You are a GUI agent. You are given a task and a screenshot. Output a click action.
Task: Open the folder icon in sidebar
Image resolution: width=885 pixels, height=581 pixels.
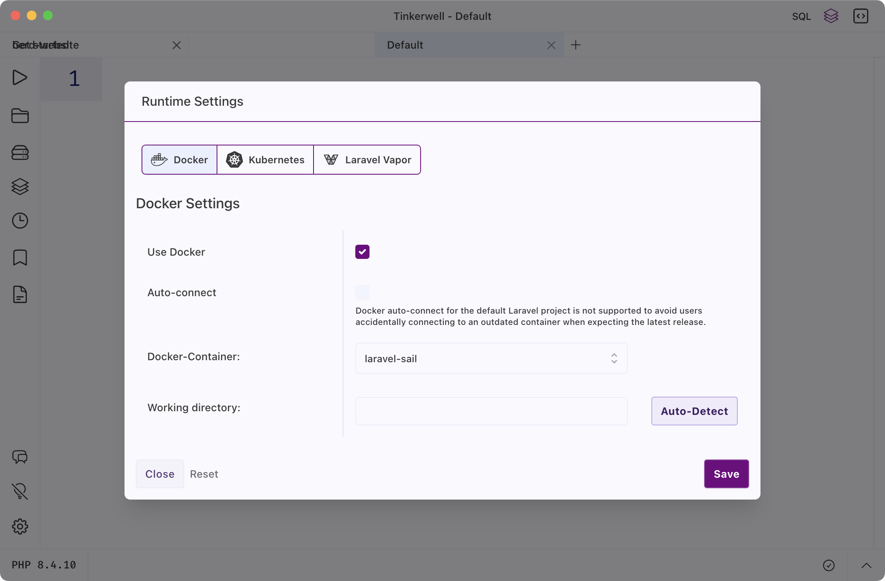[x=20, y=116]
